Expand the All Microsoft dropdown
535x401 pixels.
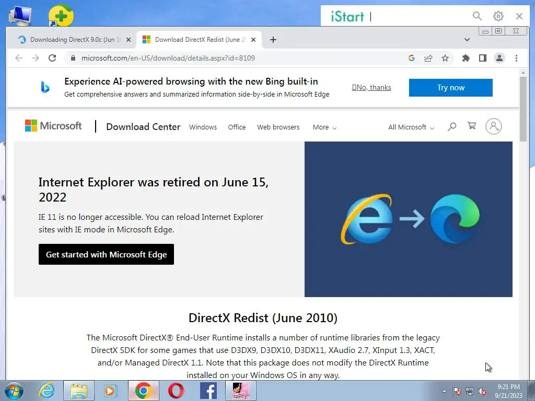(411, 127)
